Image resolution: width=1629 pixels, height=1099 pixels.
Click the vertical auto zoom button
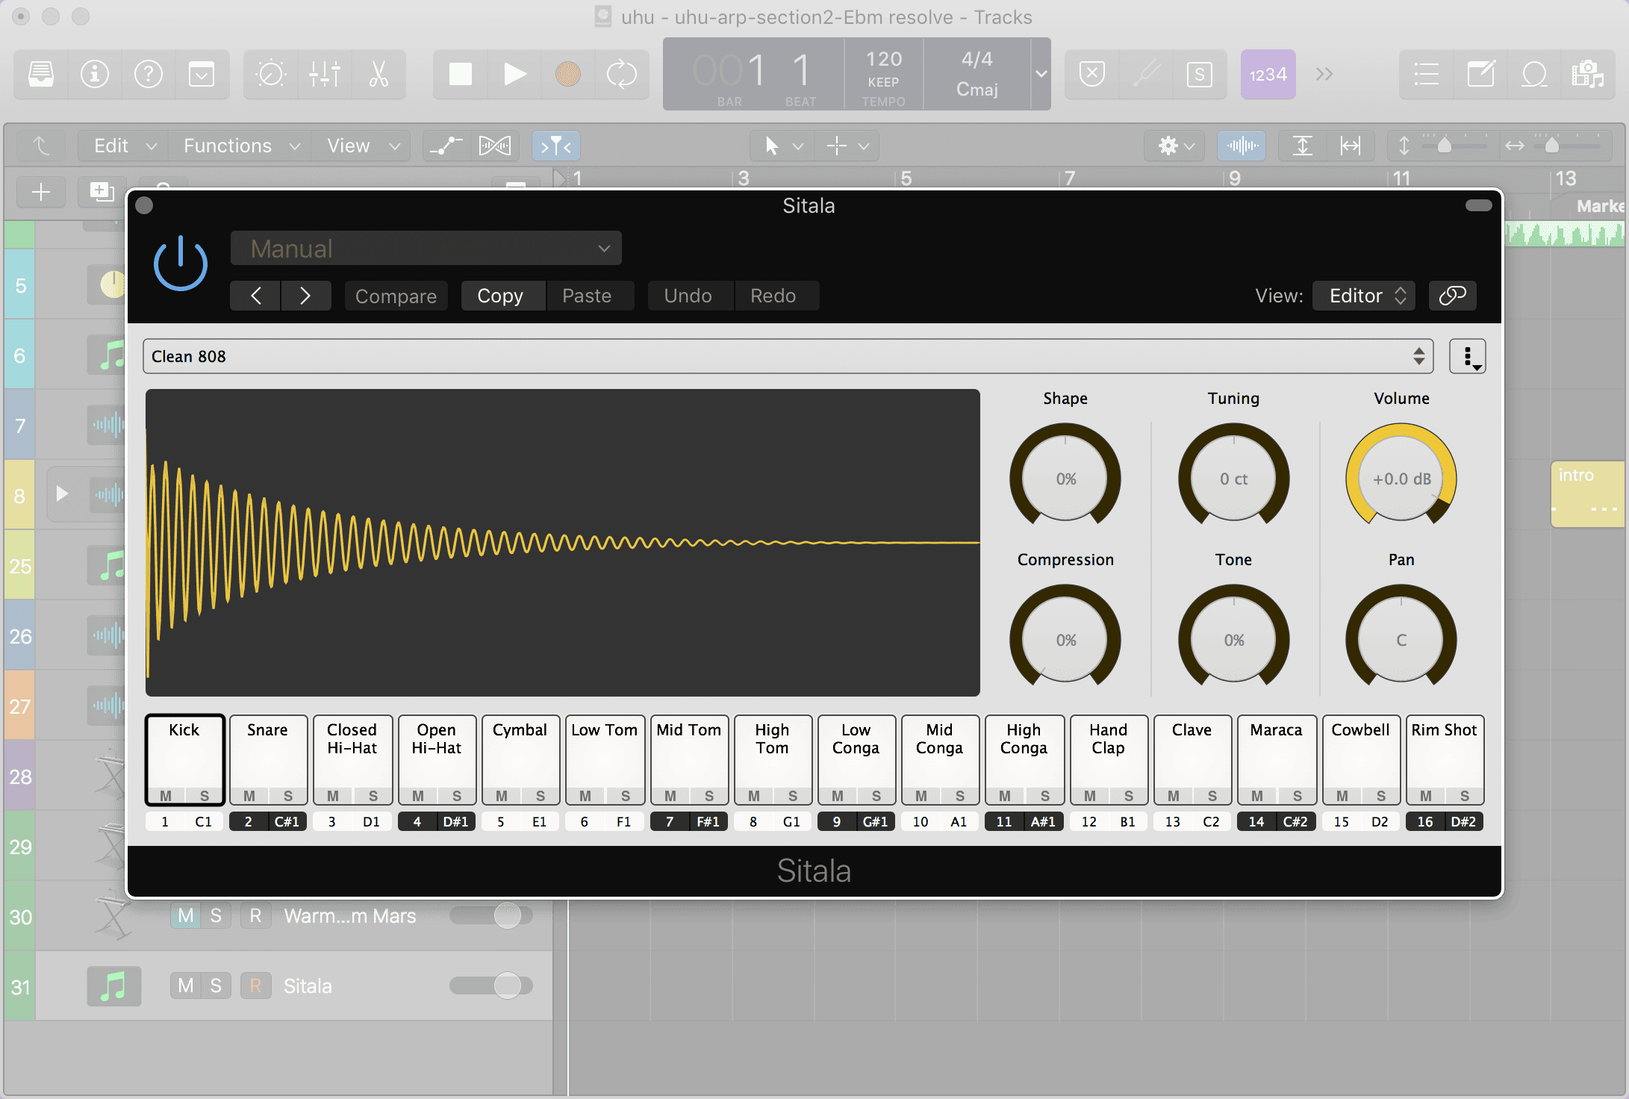click(x=1302, y=146)
